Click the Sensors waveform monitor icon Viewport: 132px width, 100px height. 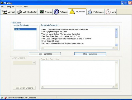tap(42, 12)
